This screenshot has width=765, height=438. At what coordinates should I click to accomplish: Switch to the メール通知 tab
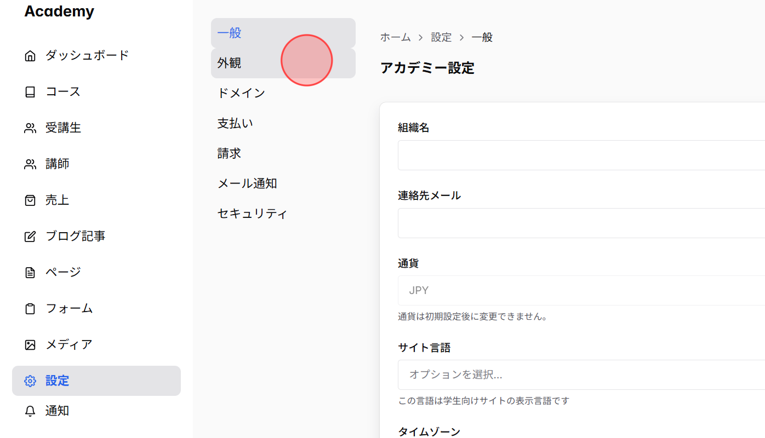tap(247, 183)
